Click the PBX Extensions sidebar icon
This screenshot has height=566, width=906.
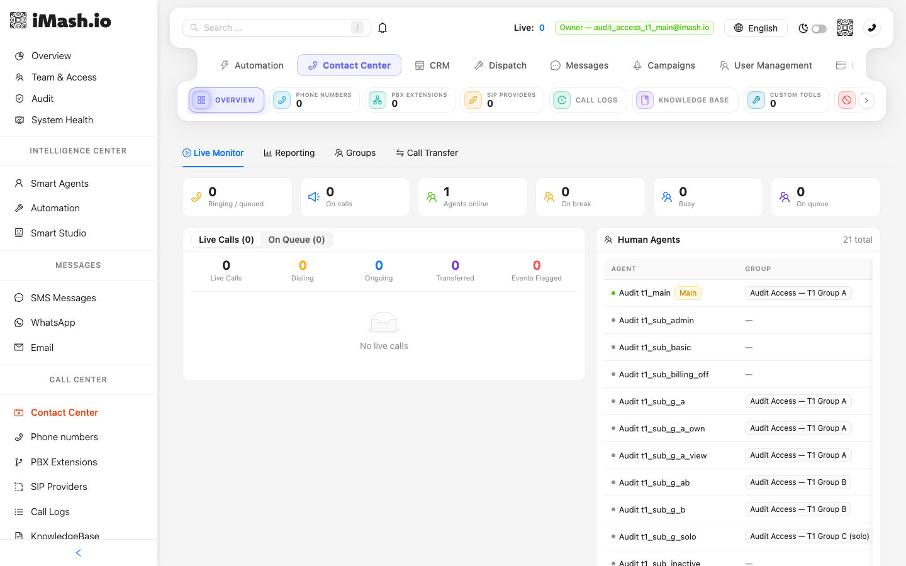pos(19,462)
